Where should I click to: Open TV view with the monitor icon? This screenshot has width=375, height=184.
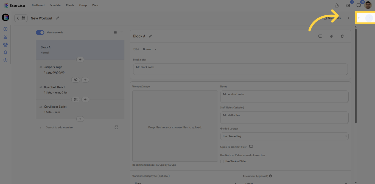point(320,36)
